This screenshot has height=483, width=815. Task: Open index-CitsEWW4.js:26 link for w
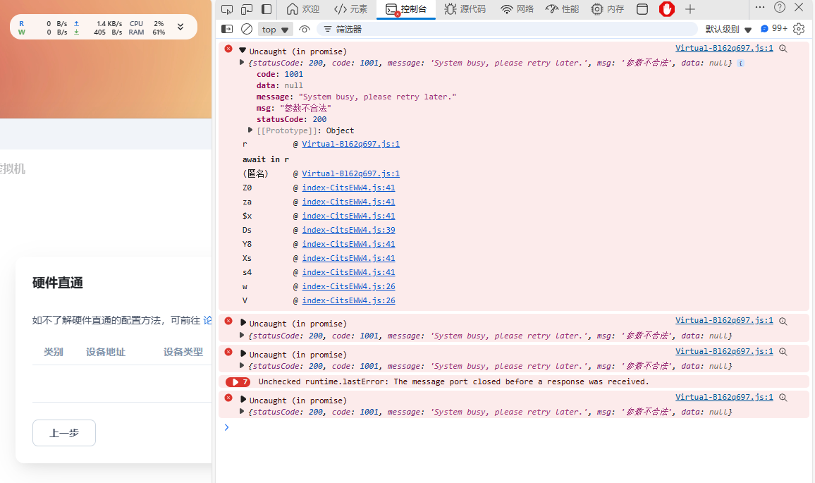(x=348, y=286)
